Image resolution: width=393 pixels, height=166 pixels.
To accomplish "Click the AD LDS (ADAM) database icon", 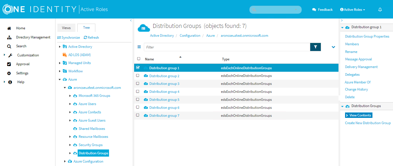I will tap(65, 55).
